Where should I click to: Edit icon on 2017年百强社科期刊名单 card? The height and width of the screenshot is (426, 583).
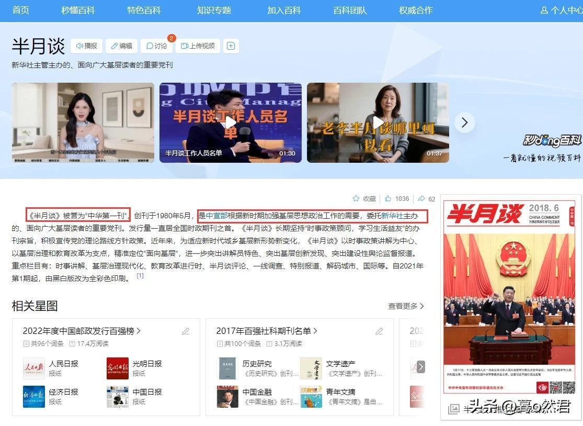[x=379, y=331]
